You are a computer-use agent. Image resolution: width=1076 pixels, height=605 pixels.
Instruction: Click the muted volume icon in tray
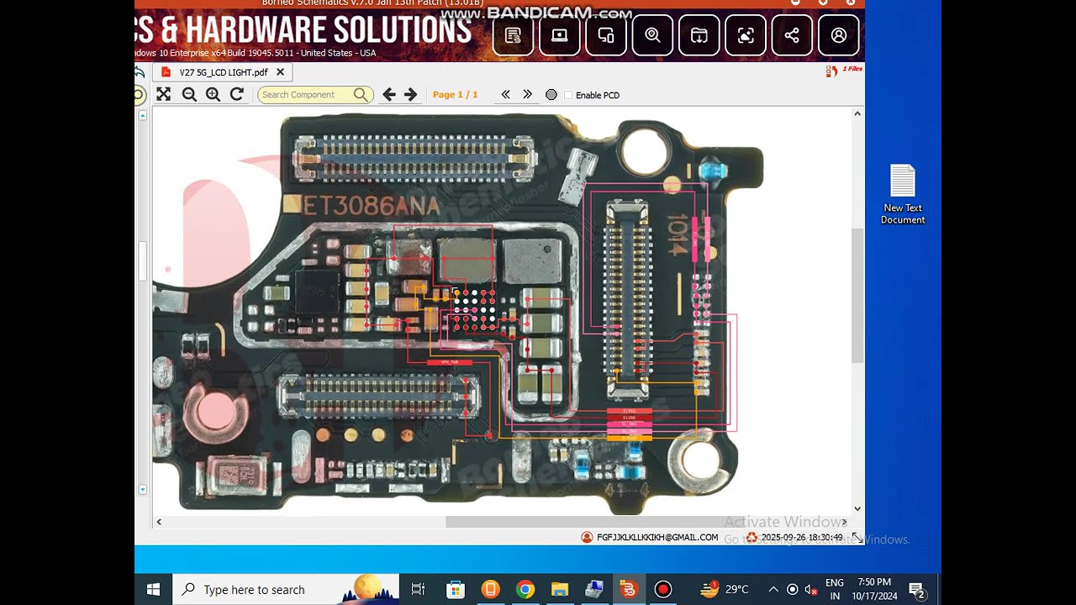click(x=810, y=589)
